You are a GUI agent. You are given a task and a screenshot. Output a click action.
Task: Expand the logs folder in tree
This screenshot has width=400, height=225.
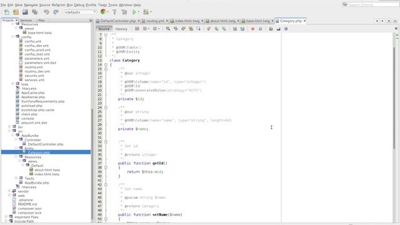12,84
